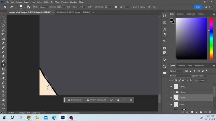Select the History Brush tool
Viewport: 216px width, 121px height.
click(3, 61)
